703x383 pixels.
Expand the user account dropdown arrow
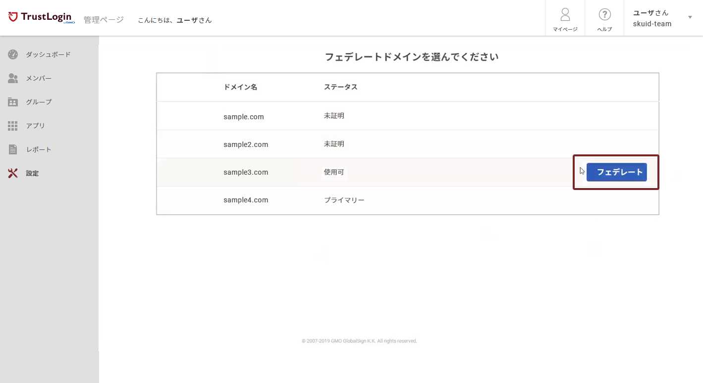click(x=690, y=18)
